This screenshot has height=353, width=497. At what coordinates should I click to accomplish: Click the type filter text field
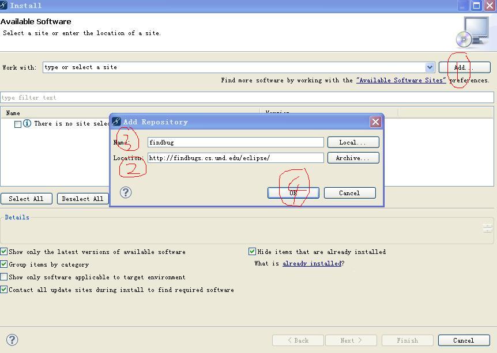coord(247,97)
